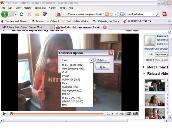Viewport: 172px width, 129px height.
Task: Select MP3 format
Action: [77, 105]
